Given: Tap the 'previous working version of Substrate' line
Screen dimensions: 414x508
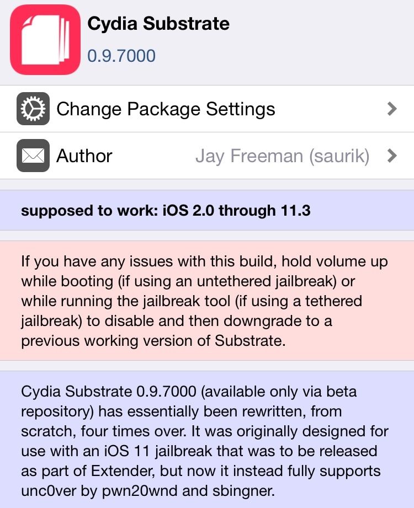Looking at the screenshot, I should pyautogui.click(x=153, y=341).
